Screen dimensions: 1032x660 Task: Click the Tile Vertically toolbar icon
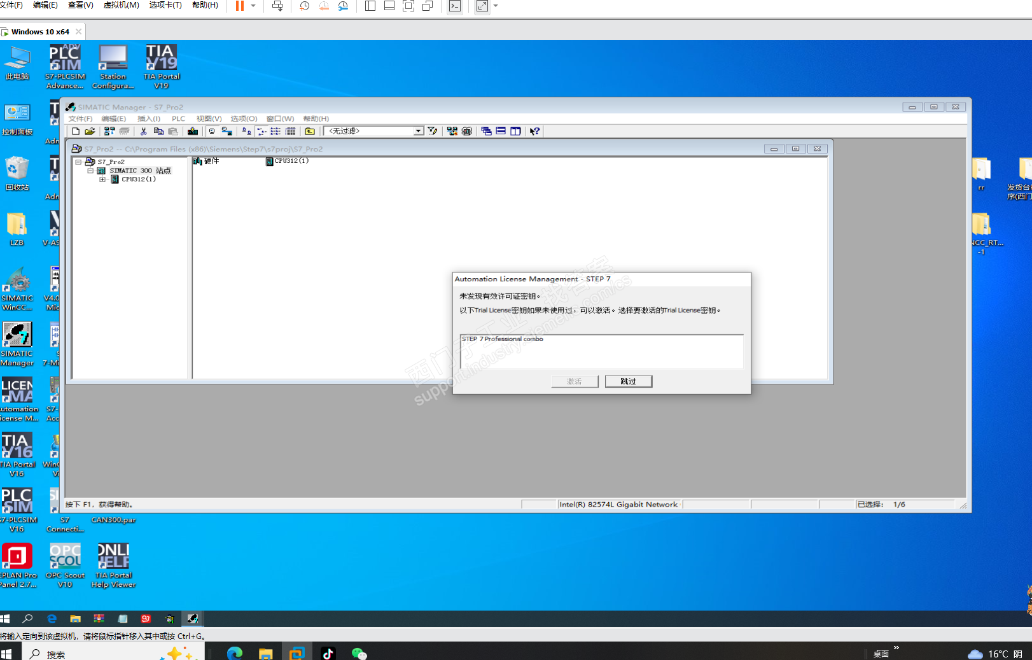[x=515, y=131]
